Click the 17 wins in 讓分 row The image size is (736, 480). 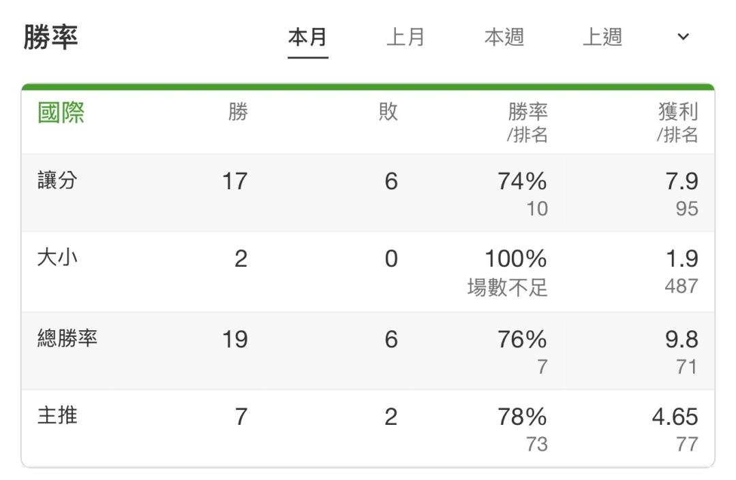(x=234, y=181)
